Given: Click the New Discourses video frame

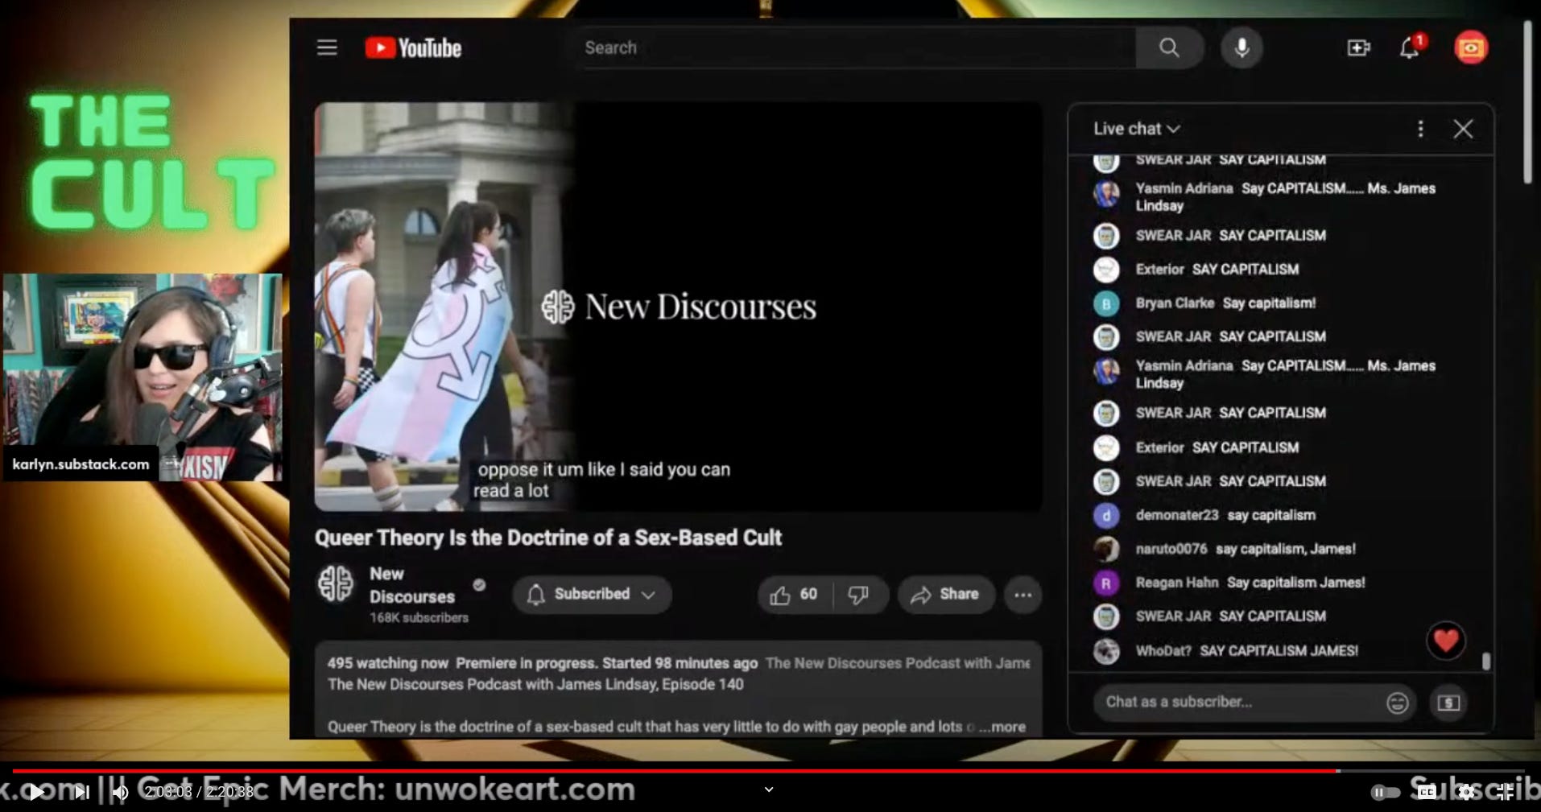Looking at the screenshot, I should point(678,307).
